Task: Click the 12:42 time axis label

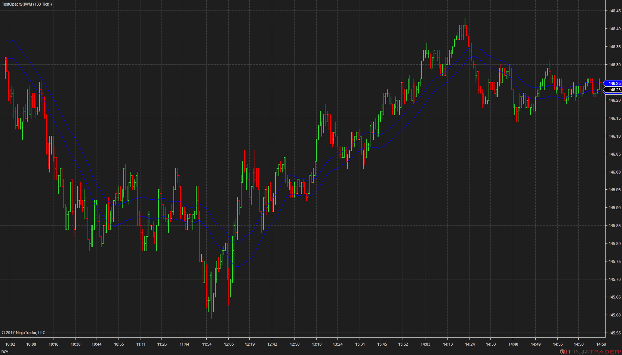Action: click(x=272, y=344)
